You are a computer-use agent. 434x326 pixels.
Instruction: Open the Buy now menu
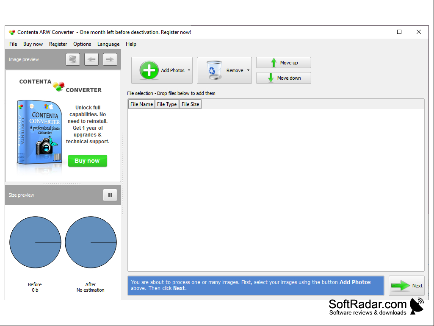(33, 44)
